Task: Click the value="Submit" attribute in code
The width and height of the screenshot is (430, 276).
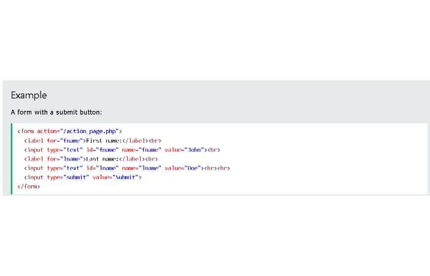Action: click(x=117, y=177)
